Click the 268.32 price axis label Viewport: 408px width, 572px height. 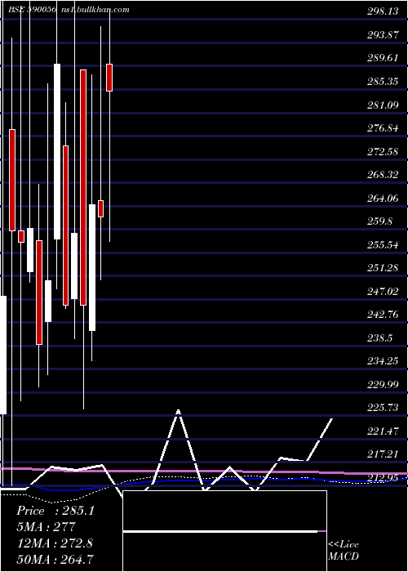pos(383,175)
